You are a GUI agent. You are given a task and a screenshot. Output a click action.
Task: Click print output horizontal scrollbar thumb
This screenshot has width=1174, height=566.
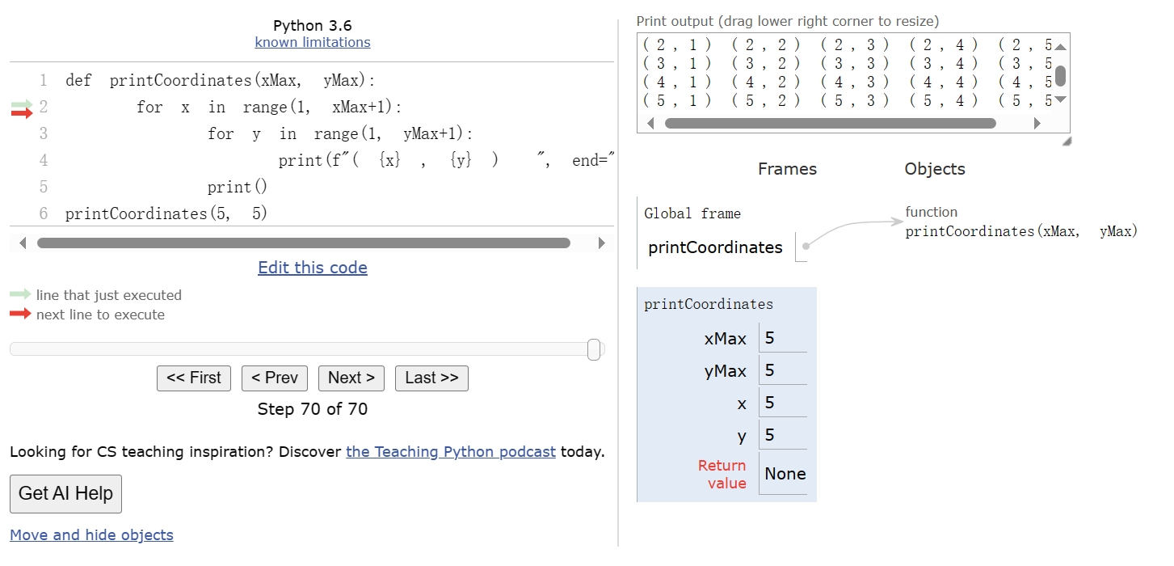point(830,124)
